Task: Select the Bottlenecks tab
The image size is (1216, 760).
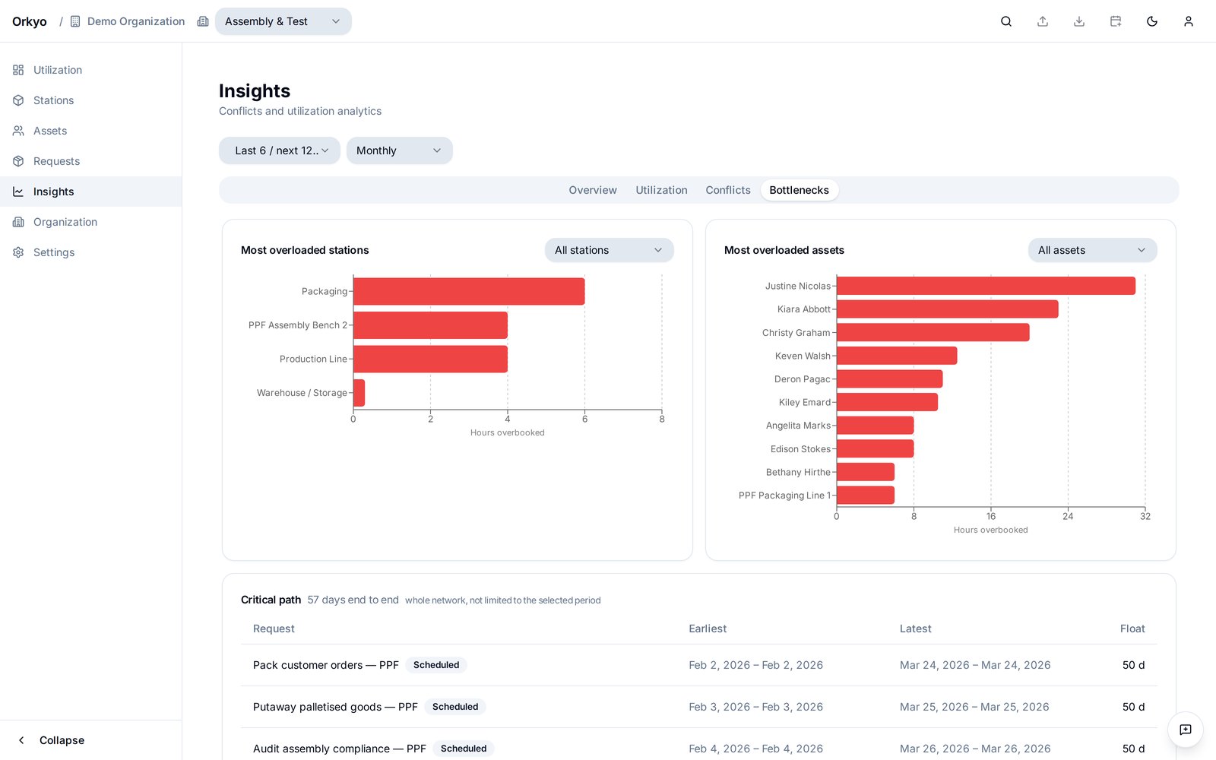Action: tap(800, 190)
